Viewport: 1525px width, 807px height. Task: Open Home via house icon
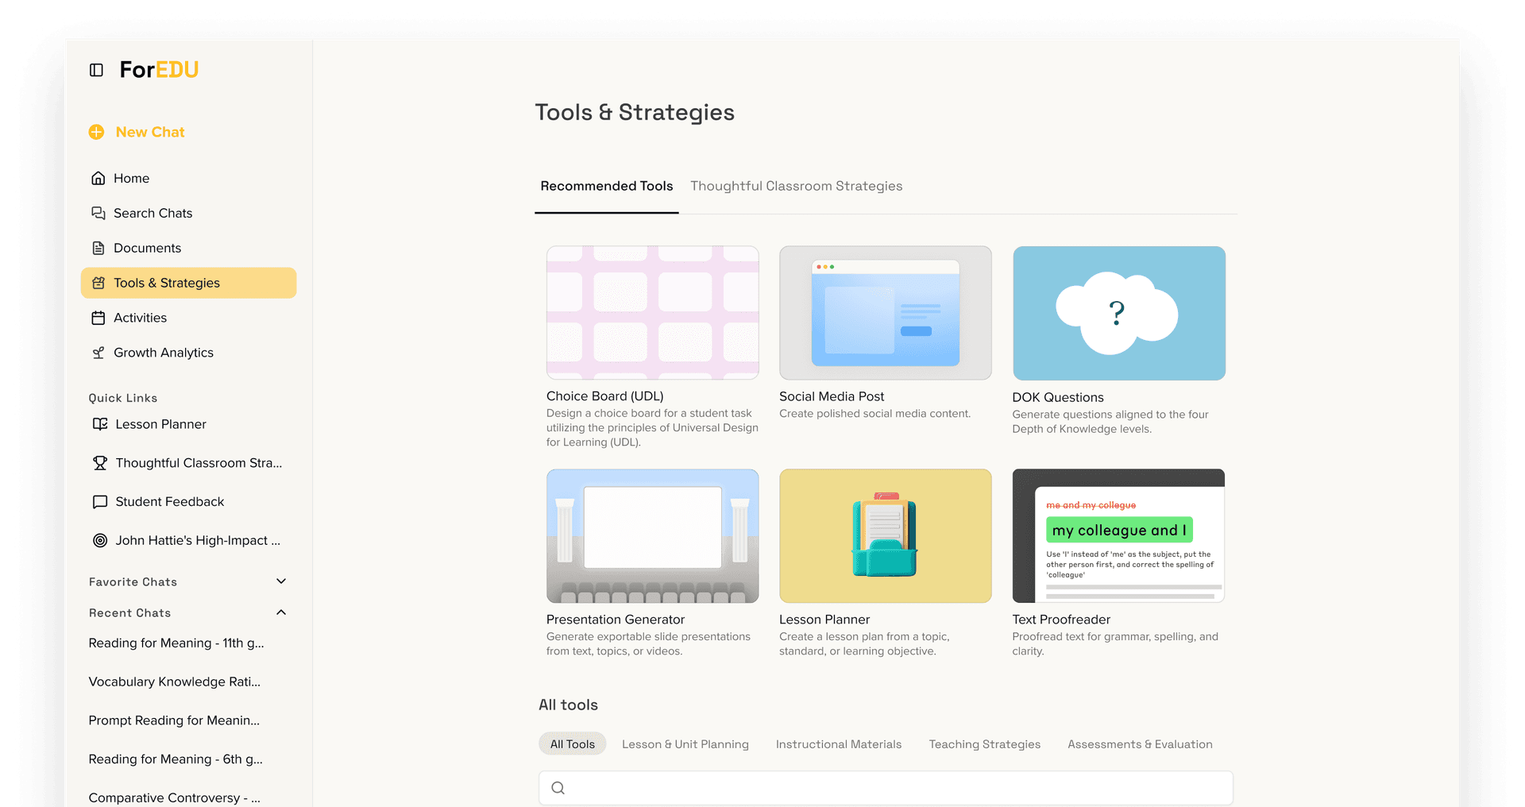click(x=98, y=178)
